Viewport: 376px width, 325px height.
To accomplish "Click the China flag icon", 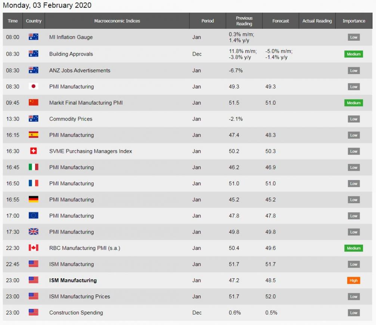I will 33,103.
